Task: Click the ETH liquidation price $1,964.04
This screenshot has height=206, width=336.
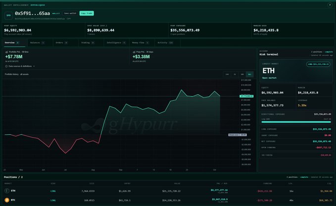Action: pyautogui.click(x=327, y=191)
